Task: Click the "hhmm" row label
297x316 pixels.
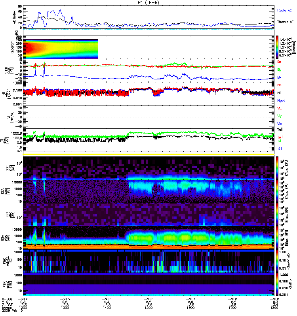Action: pyautogui.click(x=6, y=308)
